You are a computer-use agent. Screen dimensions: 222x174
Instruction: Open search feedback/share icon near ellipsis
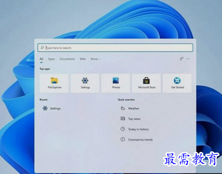point(182,59)
